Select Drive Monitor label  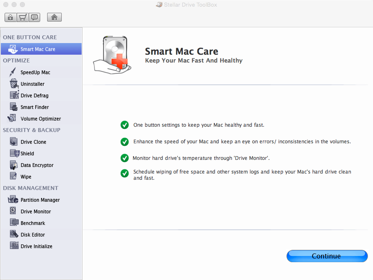[x=36, y=212]
